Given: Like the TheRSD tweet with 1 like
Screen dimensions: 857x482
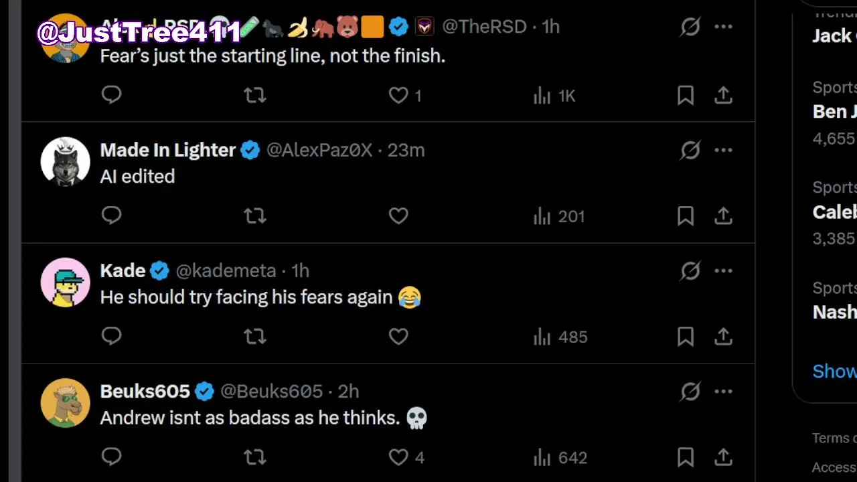Looking at the screenshot, I should [399, 96].
